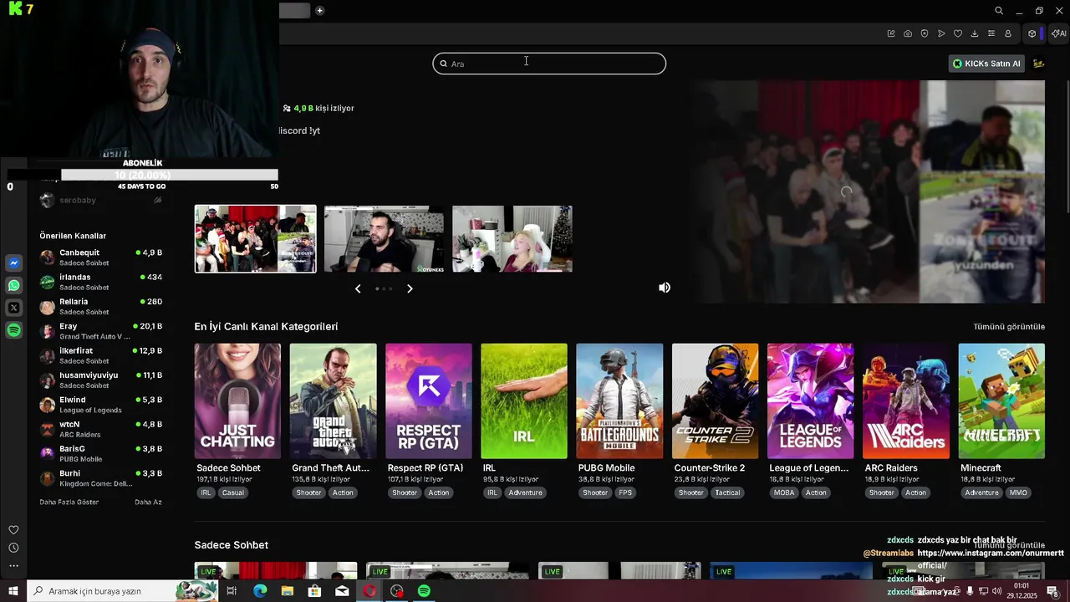Open X (Twitter) in the Opera sidebar
This screenshot has height=602, width=1070.
click(13, 308)
